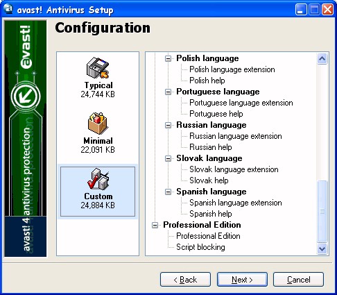337x295 pixels.
Task: Select the Typical installation icon
Action: coord(98,67)
